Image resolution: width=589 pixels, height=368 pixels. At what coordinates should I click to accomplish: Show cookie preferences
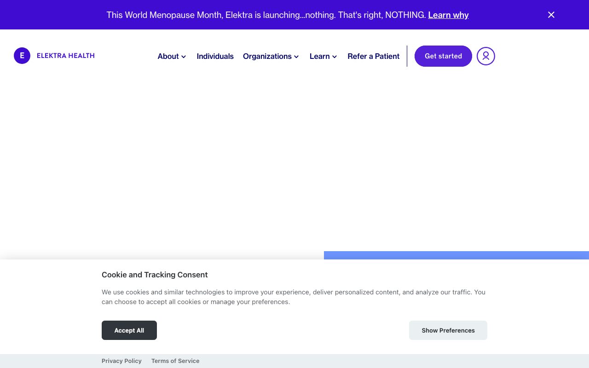pos(448,330)
